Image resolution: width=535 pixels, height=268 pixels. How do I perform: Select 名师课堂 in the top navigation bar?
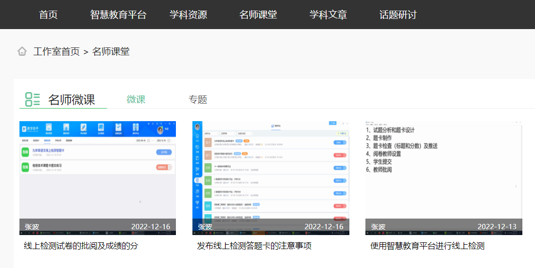[x=258, y=15]
